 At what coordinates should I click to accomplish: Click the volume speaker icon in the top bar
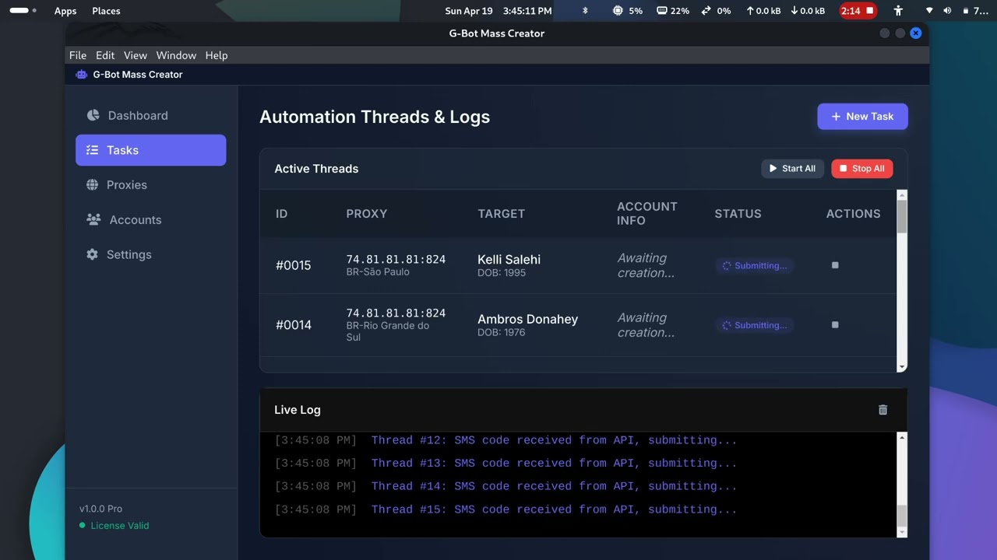point(947,11)
